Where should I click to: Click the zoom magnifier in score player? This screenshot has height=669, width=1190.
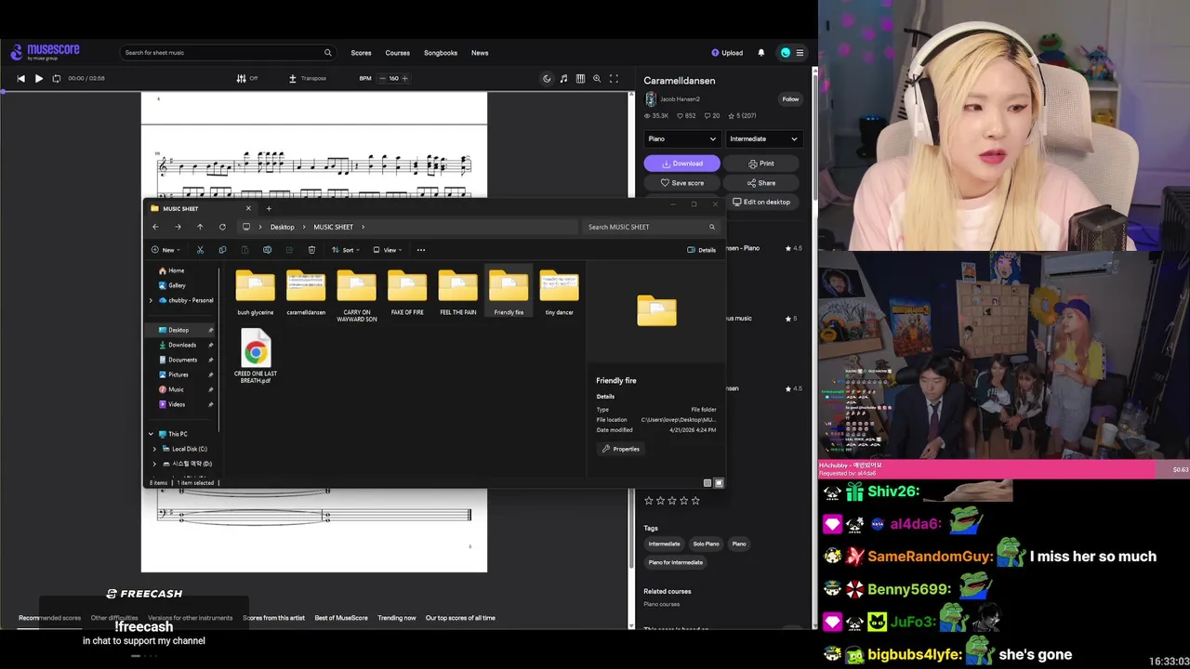coord(597,78)
